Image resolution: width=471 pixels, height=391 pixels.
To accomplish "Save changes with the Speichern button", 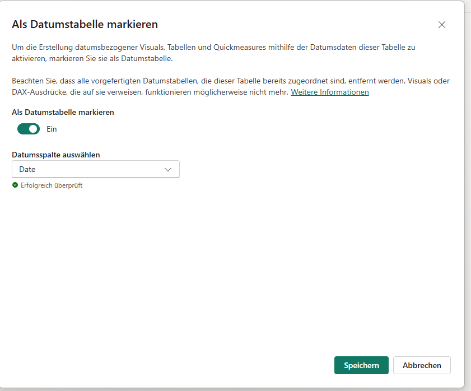I will [x=361, y=365].
